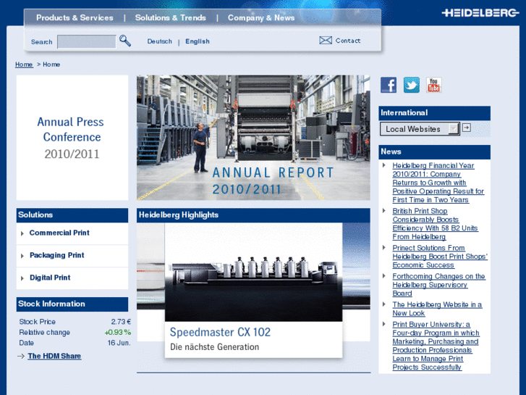Screen dimensions: 526x395
Task: Click the Contact link
Action: [348, 41]
